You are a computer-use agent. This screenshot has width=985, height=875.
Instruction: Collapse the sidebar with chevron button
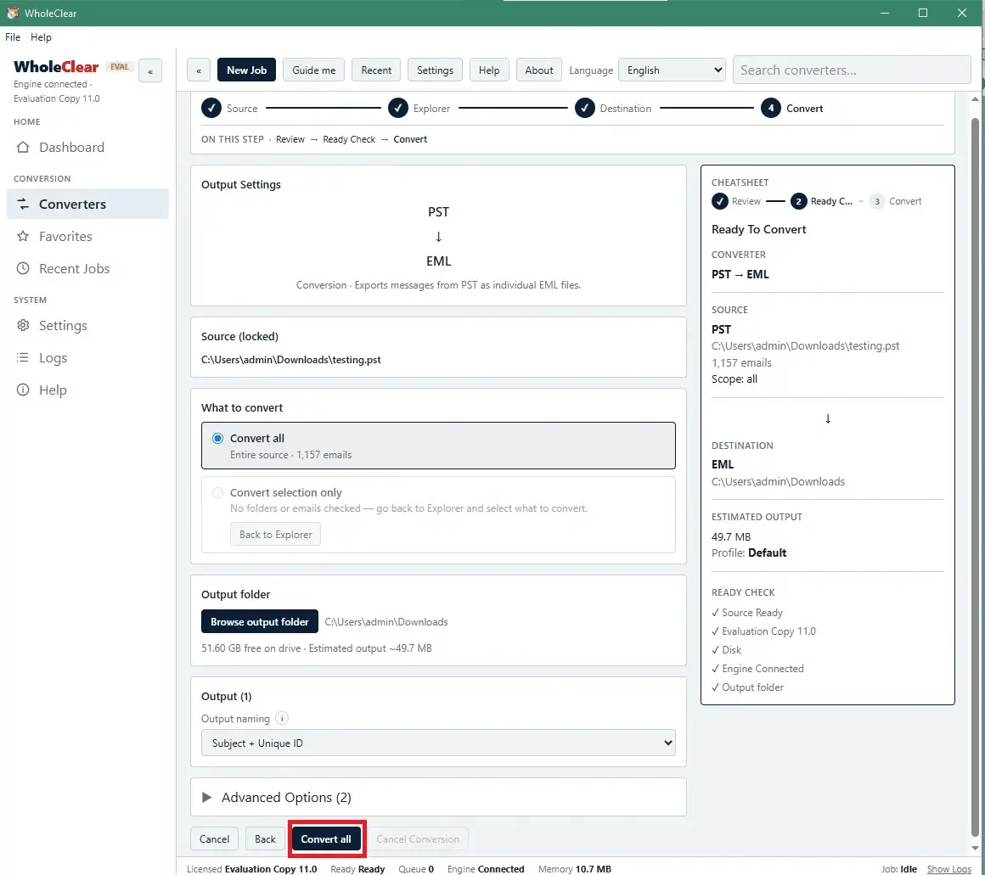(150, 71)
